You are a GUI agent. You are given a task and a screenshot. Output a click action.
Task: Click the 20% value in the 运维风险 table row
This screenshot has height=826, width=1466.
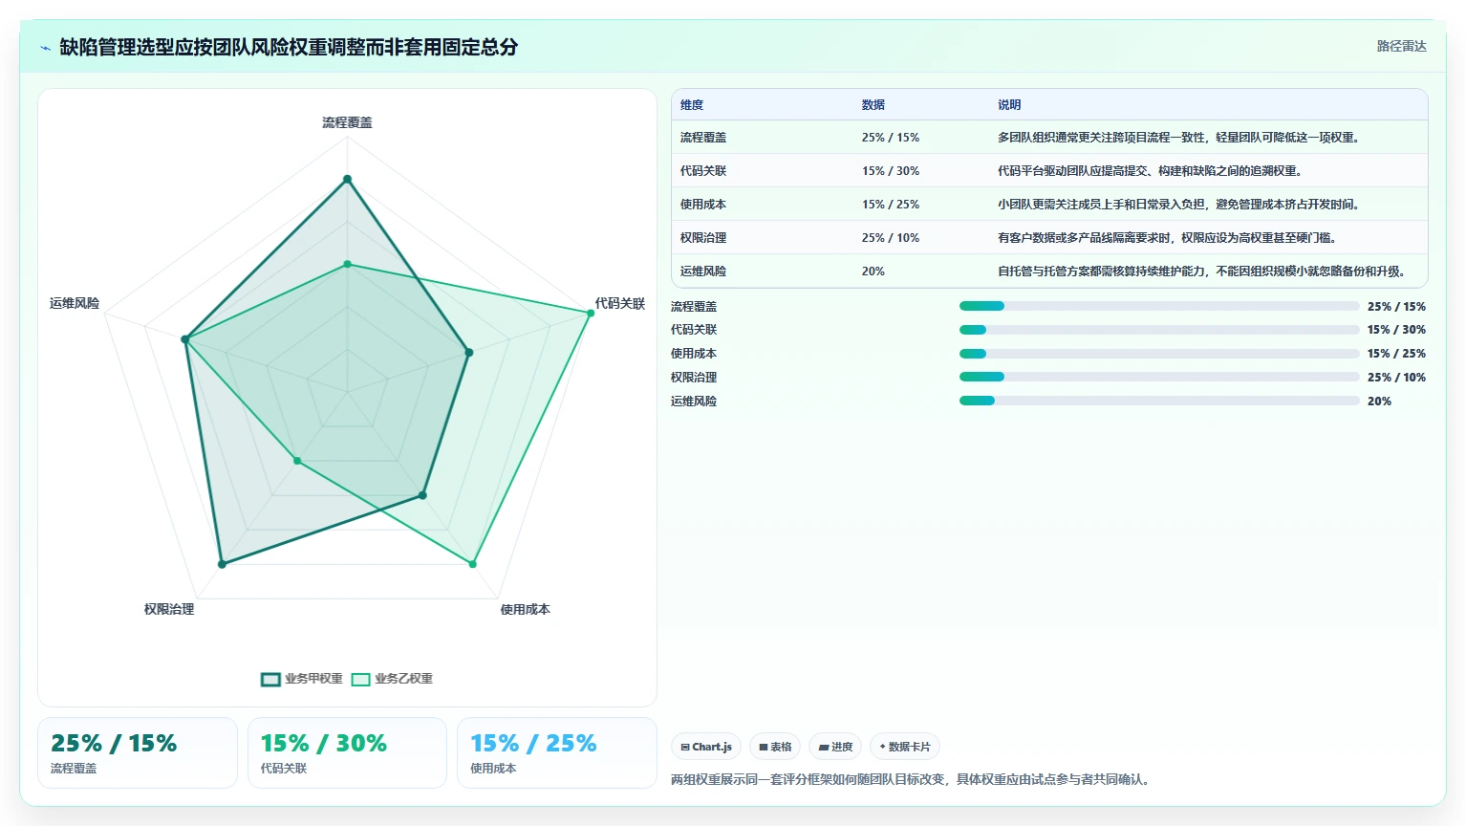(x=873, y=272)
